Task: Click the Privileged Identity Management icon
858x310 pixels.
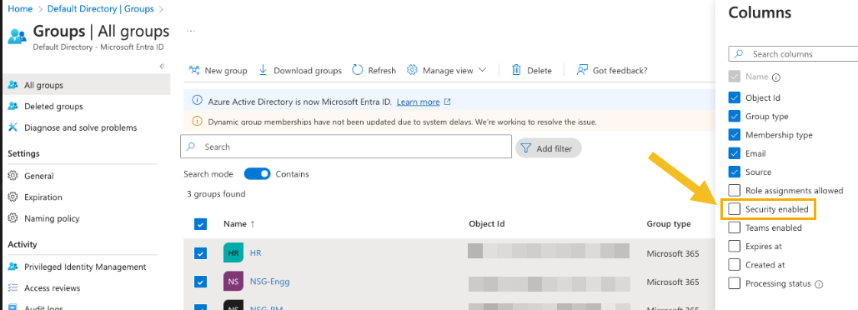Action: (x=13, y=267)
